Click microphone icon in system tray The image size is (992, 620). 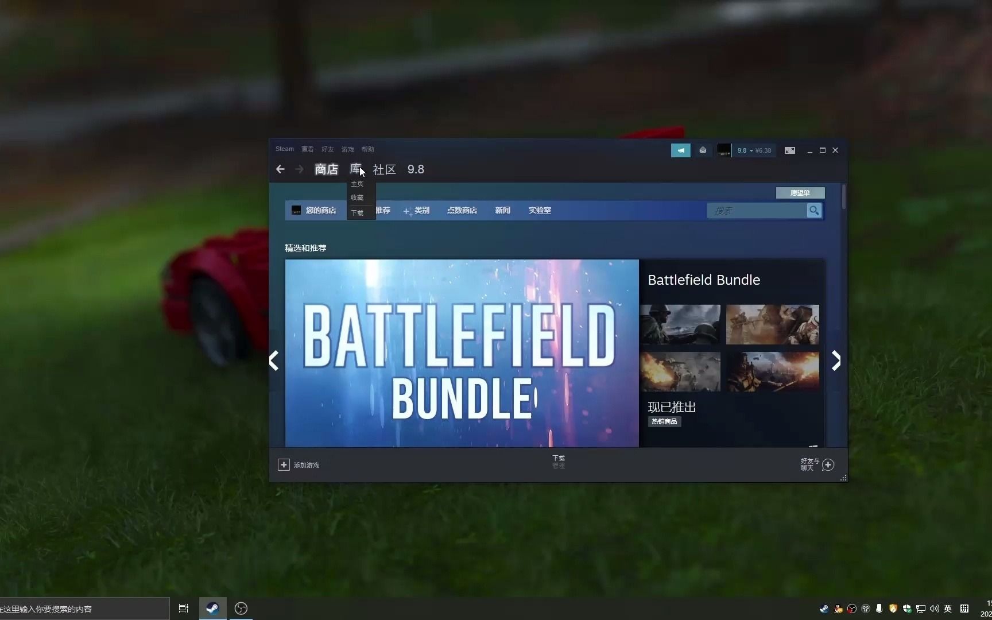879,609
